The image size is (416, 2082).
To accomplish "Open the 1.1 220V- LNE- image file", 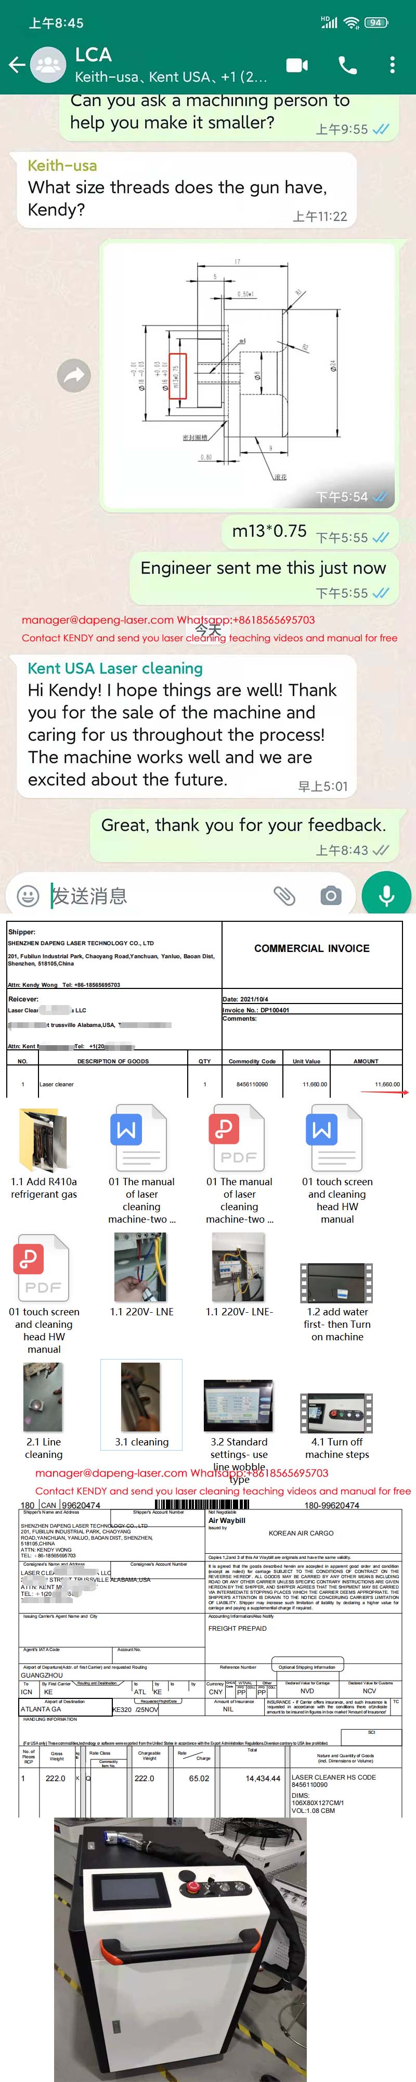I will click(239, 1276).
